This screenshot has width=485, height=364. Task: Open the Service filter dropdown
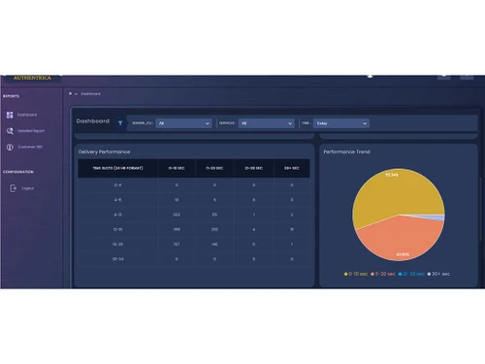pyautogui.click(x=267, y=123)
